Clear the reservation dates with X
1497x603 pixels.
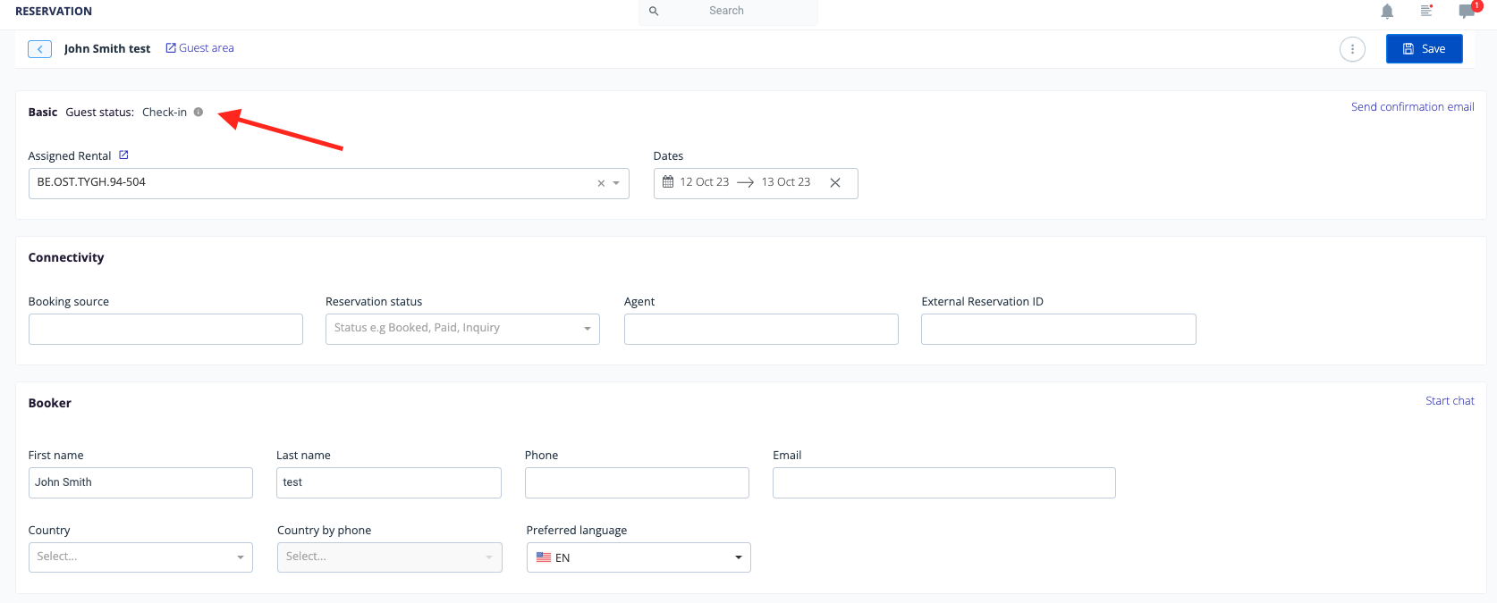pos(835,183)
